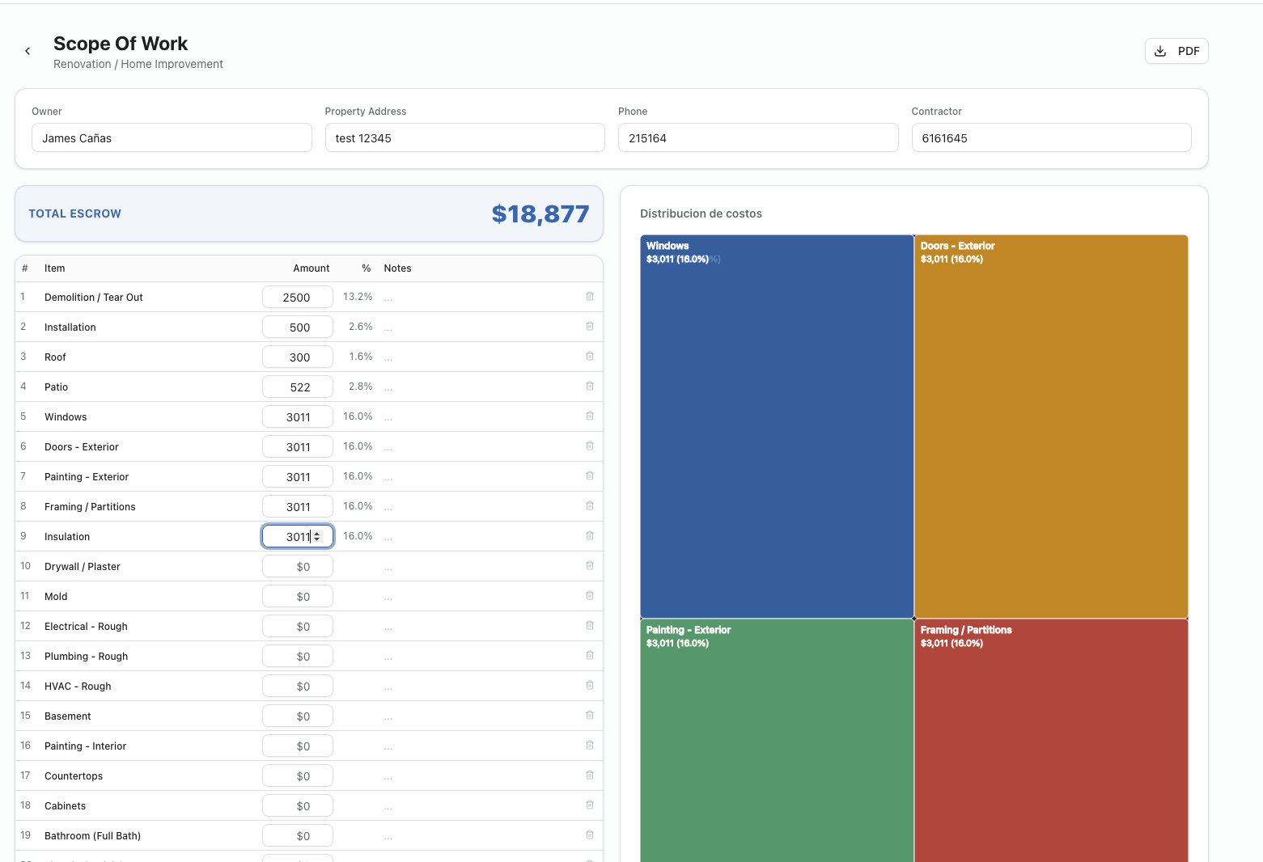Click the stepper arrows in Insulation amount

click(317, 536)
